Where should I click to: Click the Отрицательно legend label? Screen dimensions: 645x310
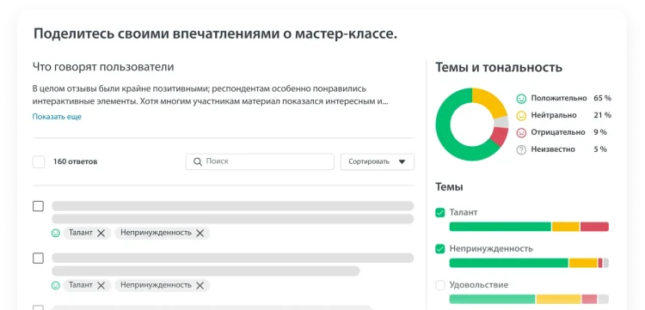point(558,132)
